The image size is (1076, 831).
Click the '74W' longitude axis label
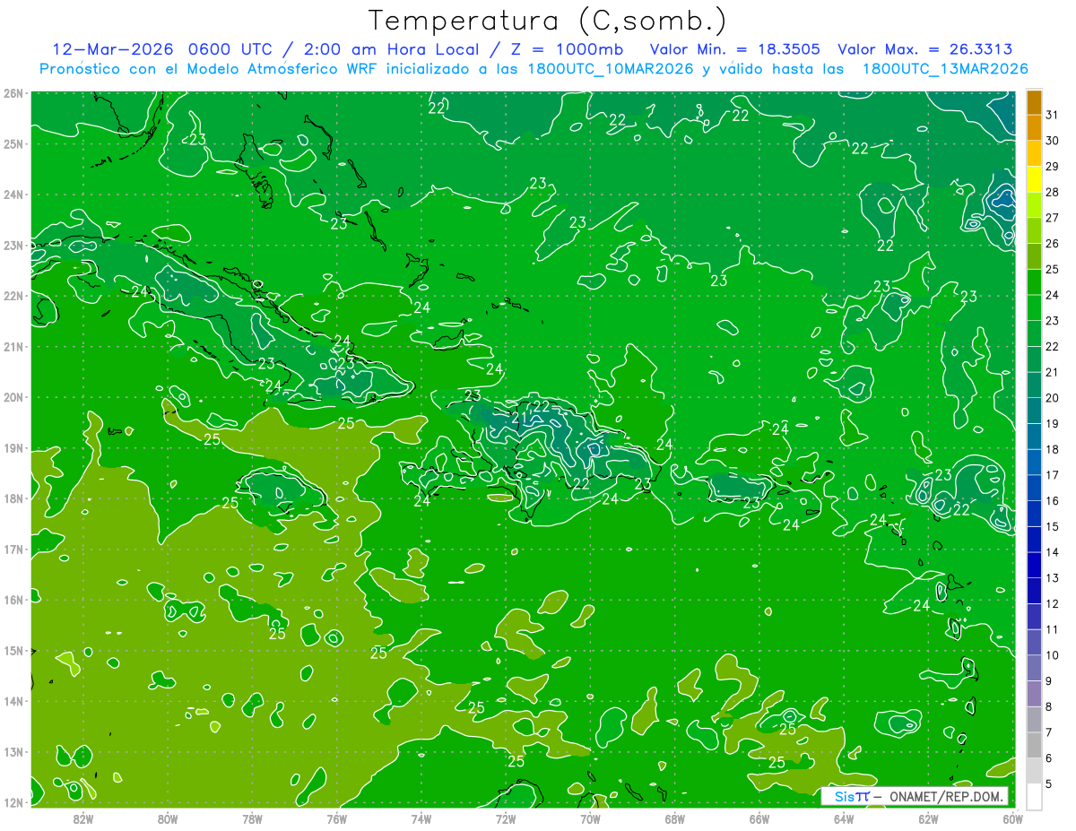(421, 818)
